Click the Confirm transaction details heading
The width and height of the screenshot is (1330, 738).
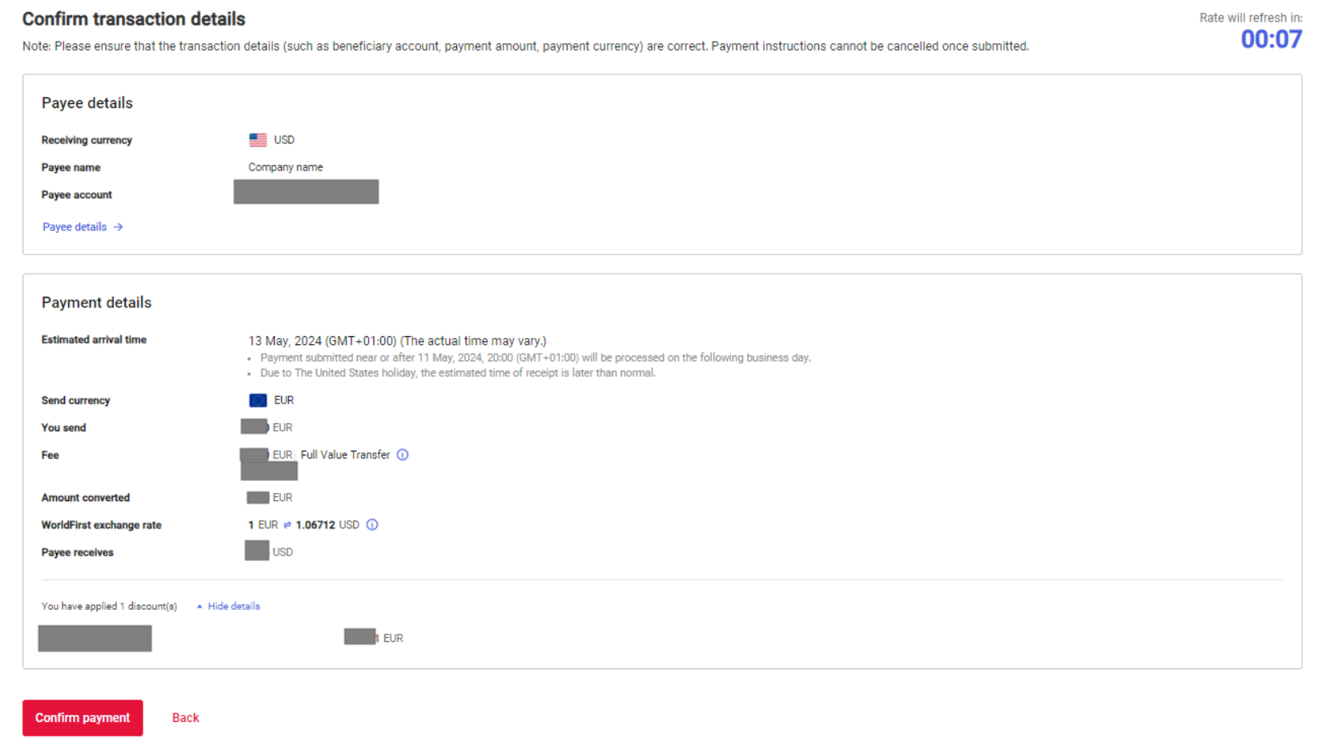(x=134, y=19)
